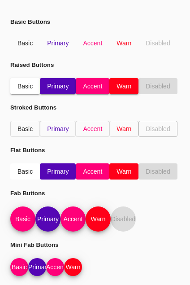Image resolution: width=190 pixels, height=285 pixels.
Task: Click the large purple Primary fab button
Action: (x=48, y=219)
